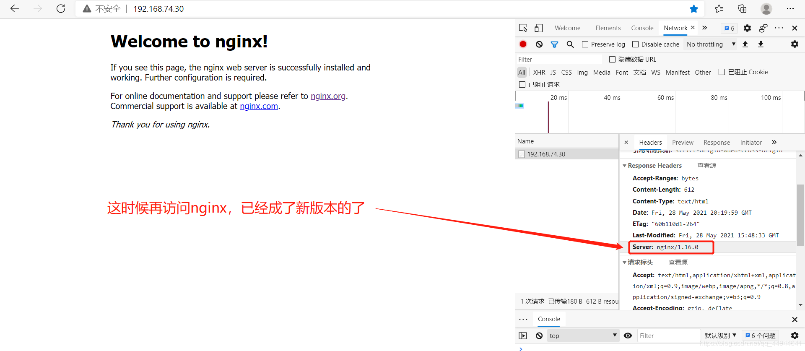805x351 pixels.
Task: Switch to the Console tab in DevTools
Action: pyautogui.click(x=642, y=28)
